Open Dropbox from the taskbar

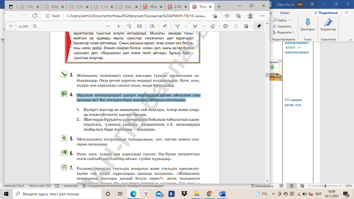click(184, 194)
